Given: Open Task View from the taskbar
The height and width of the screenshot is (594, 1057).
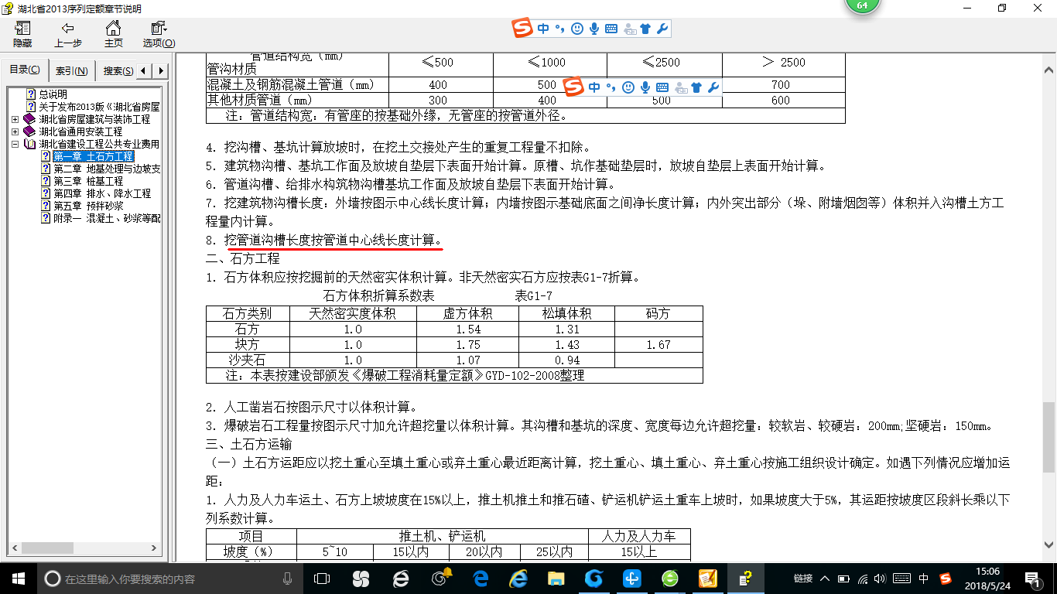Looking at the screenshot, I should tap(322, 579).
